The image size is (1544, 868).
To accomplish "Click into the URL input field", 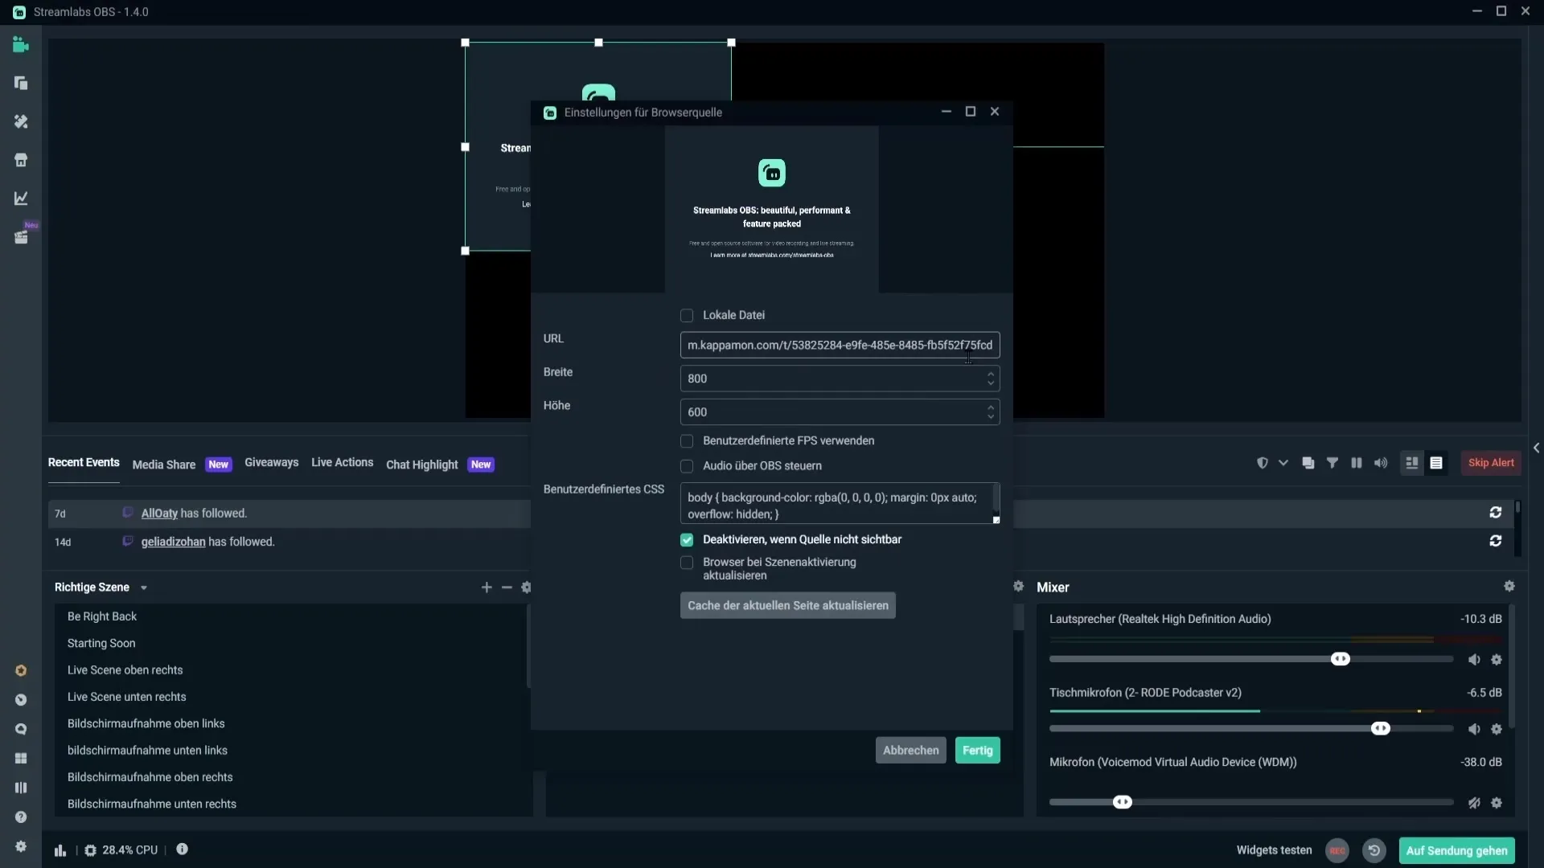I will (x=840, y=346).
